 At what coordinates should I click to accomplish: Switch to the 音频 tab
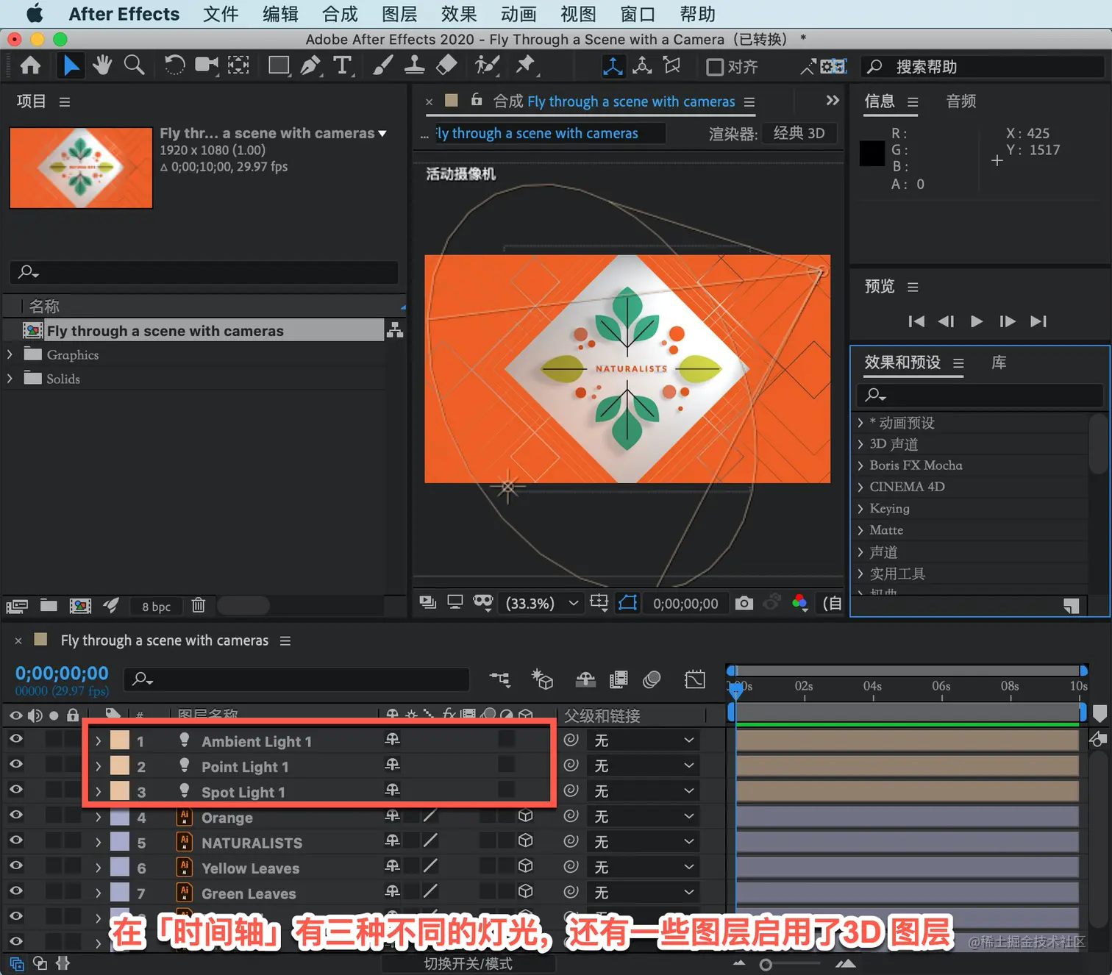pyautogui.click(x=961, y=101)
